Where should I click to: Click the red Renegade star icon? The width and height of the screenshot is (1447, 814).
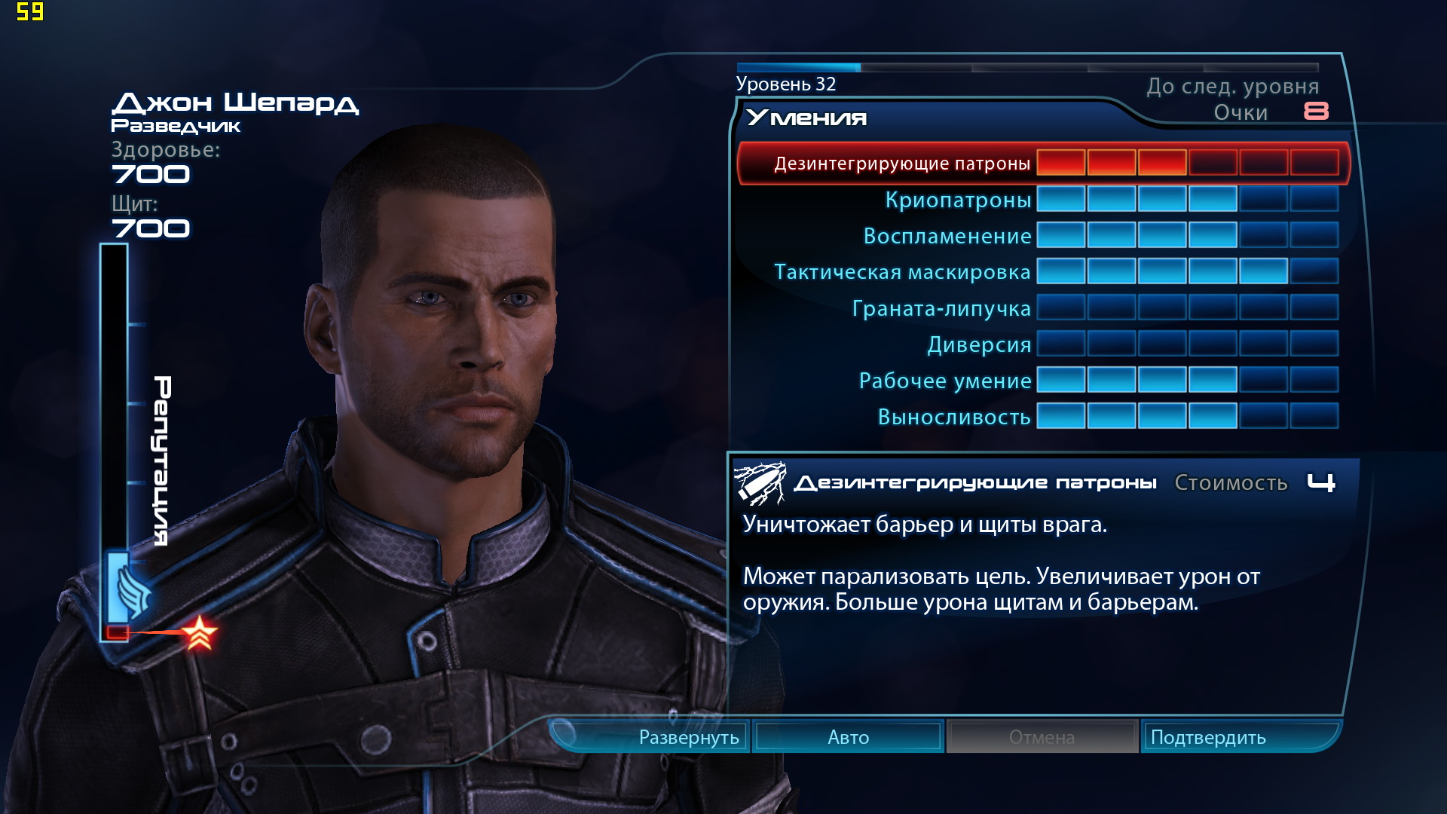pos(199,632)
